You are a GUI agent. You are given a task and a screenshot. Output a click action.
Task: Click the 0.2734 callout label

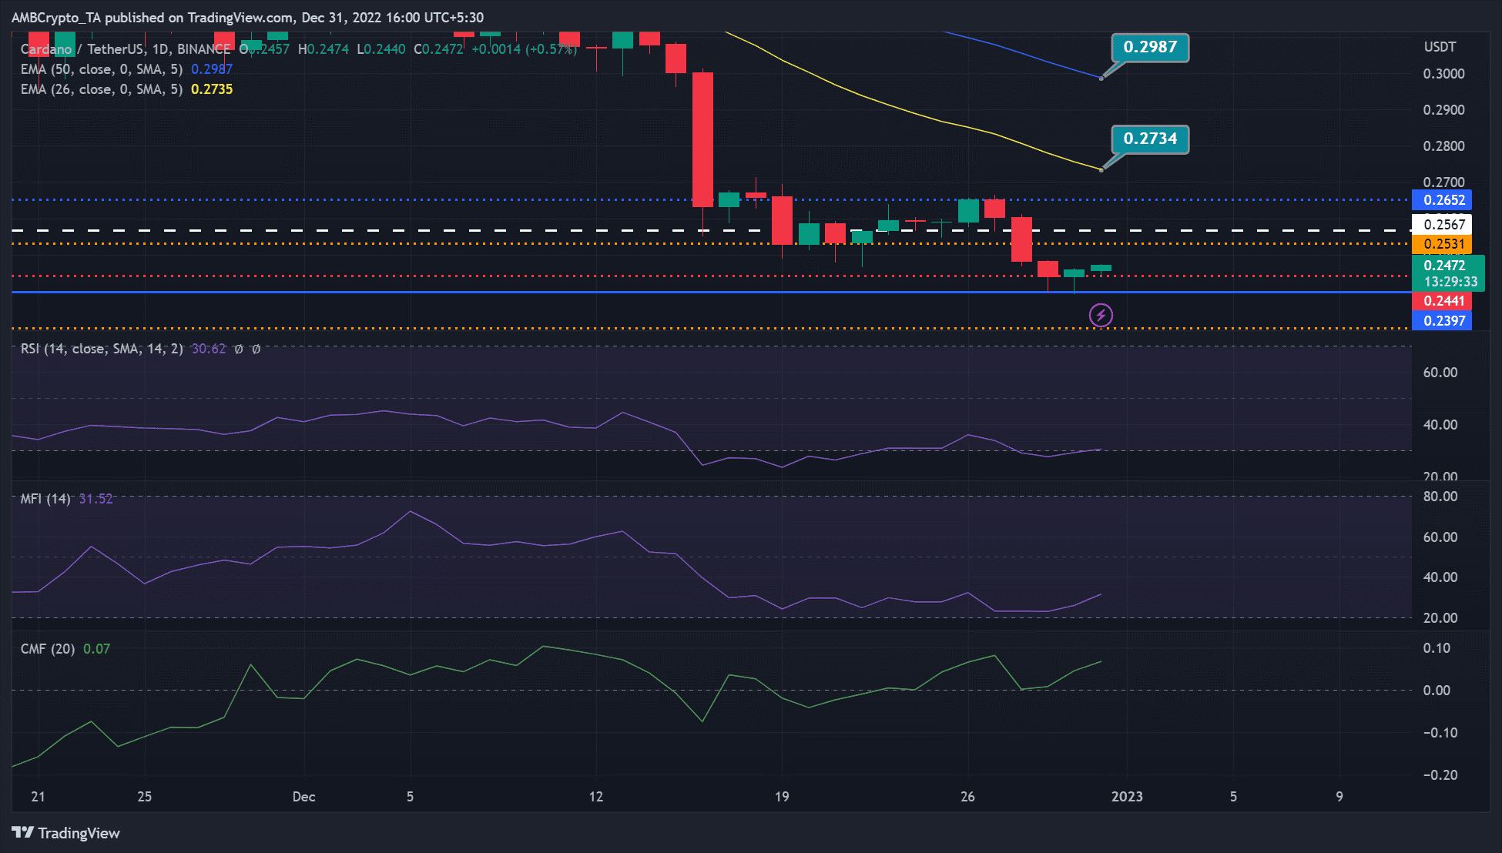pyautogui.click(x=1149, y=139)
